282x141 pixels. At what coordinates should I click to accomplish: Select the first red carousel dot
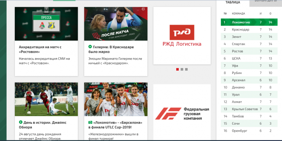(x=177, y=69)
